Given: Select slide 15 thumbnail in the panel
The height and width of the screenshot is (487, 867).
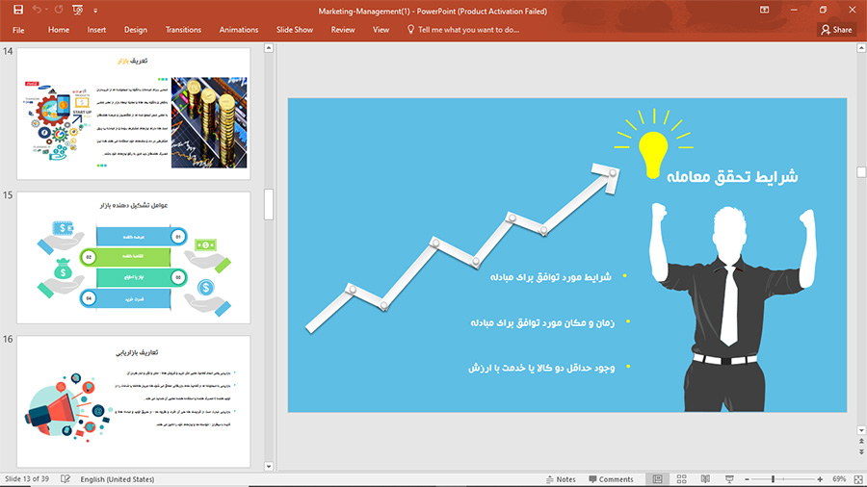Looking at the screenshot, I should pyautogui.click(x=133, y=257).
